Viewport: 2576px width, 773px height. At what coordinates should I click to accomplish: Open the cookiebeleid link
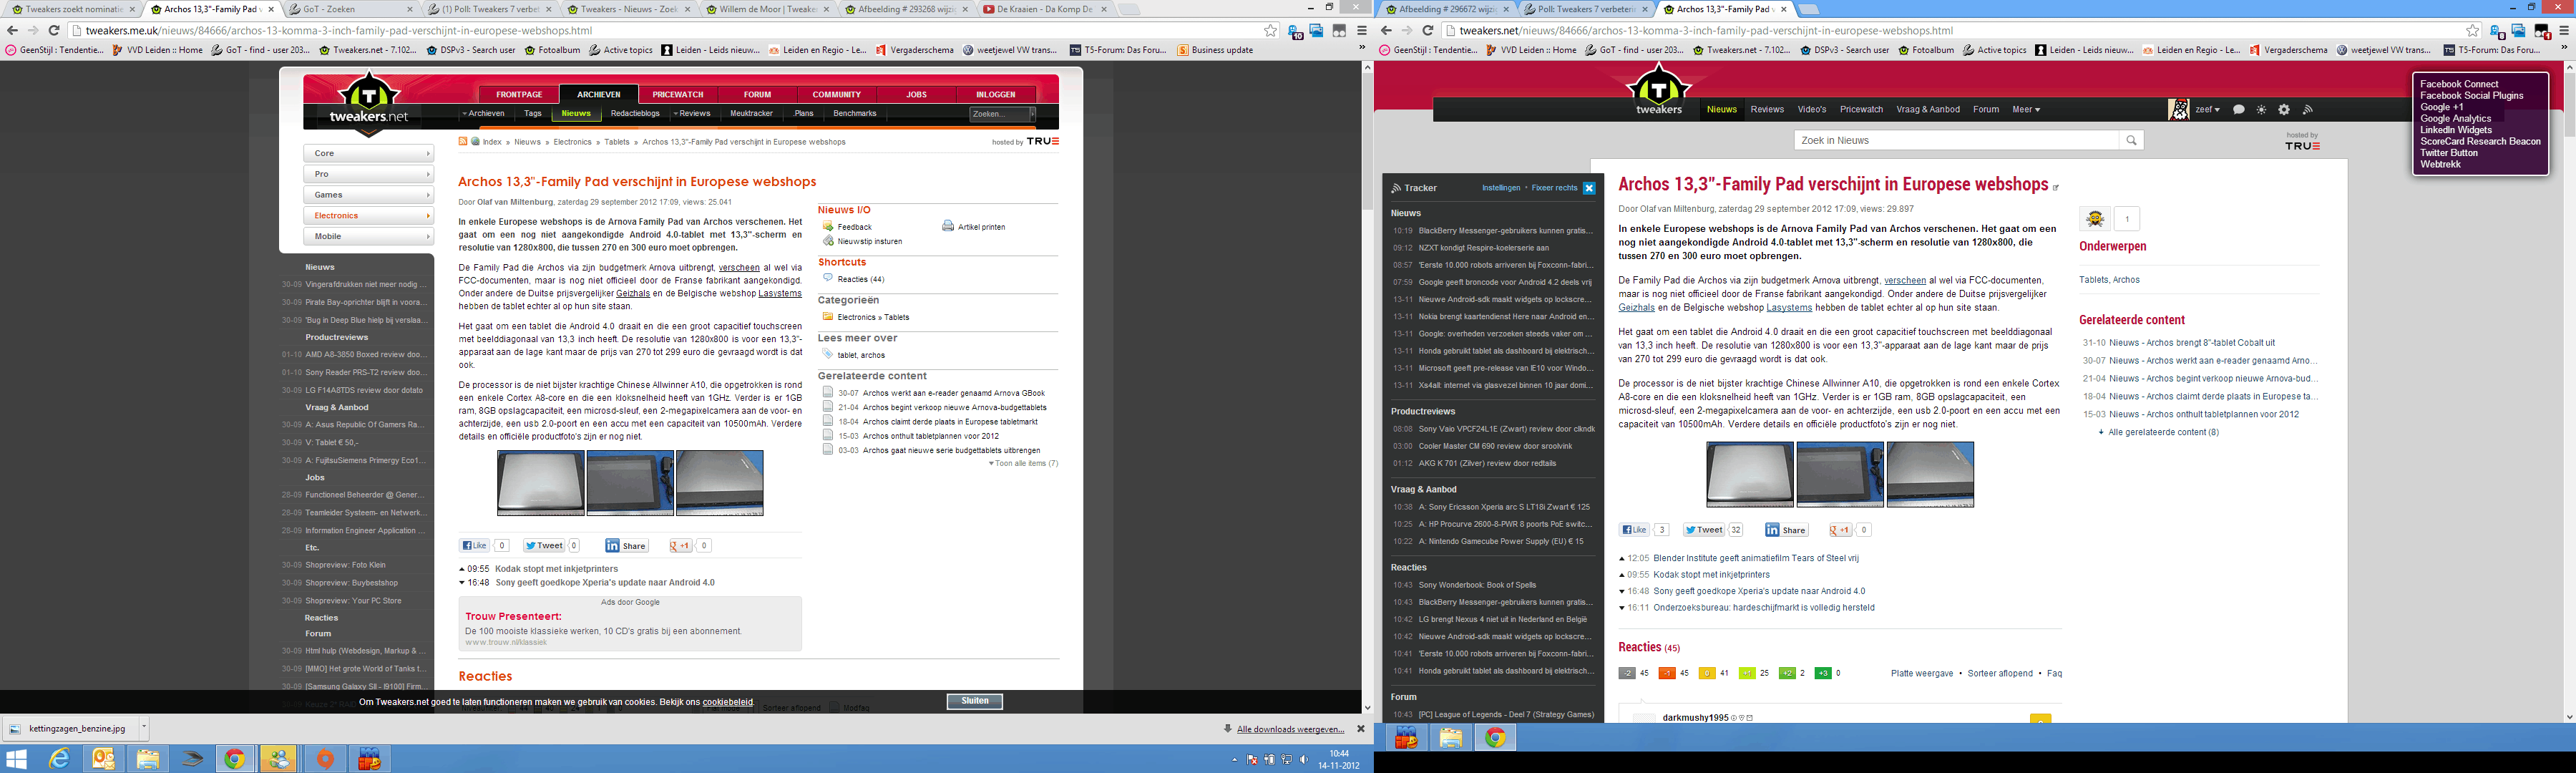(x=727, y=702)
